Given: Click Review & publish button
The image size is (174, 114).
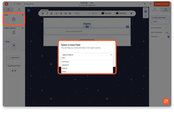Looking at the screenshot, I should click(162, 4).
